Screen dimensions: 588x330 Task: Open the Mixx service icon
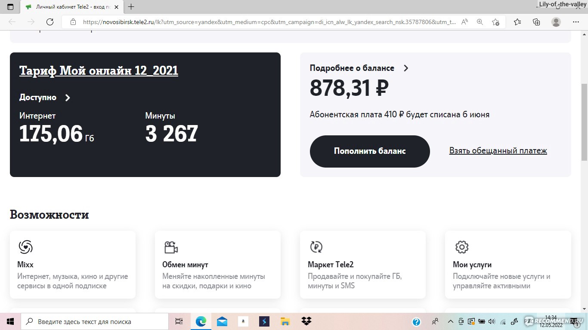tap(25, 247)
